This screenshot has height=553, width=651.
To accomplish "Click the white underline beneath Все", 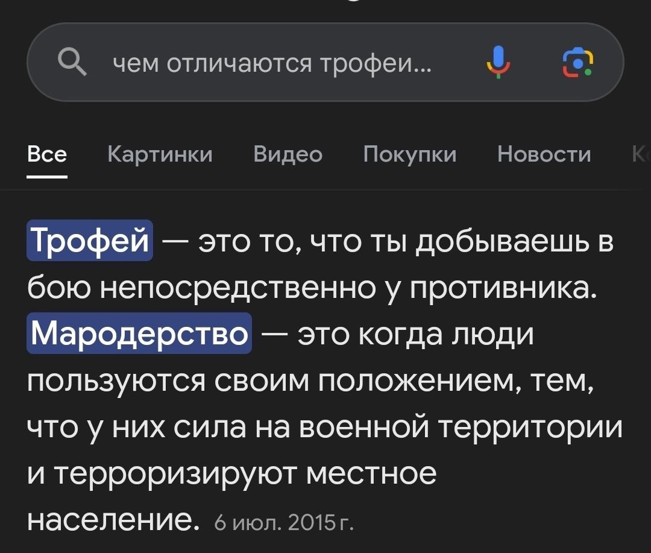I will (47, 176).
